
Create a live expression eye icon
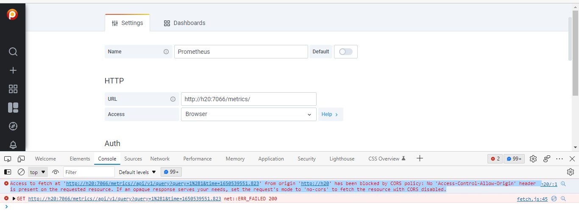coord(56,172)
